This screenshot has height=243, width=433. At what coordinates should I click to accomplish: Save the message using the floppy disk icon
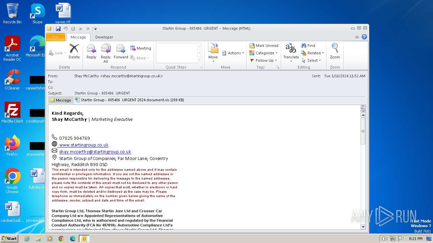58,29
